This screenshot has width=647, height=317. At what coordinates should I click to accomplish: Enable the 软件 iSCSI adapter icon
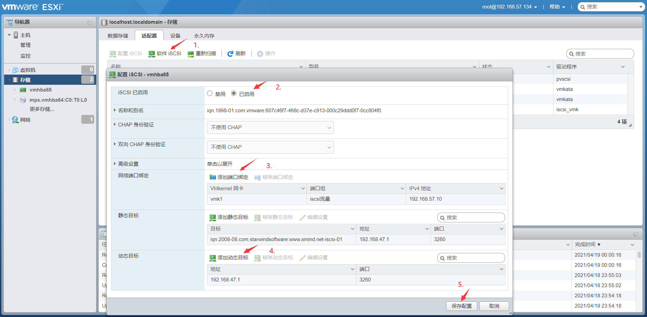pos(165,53)
